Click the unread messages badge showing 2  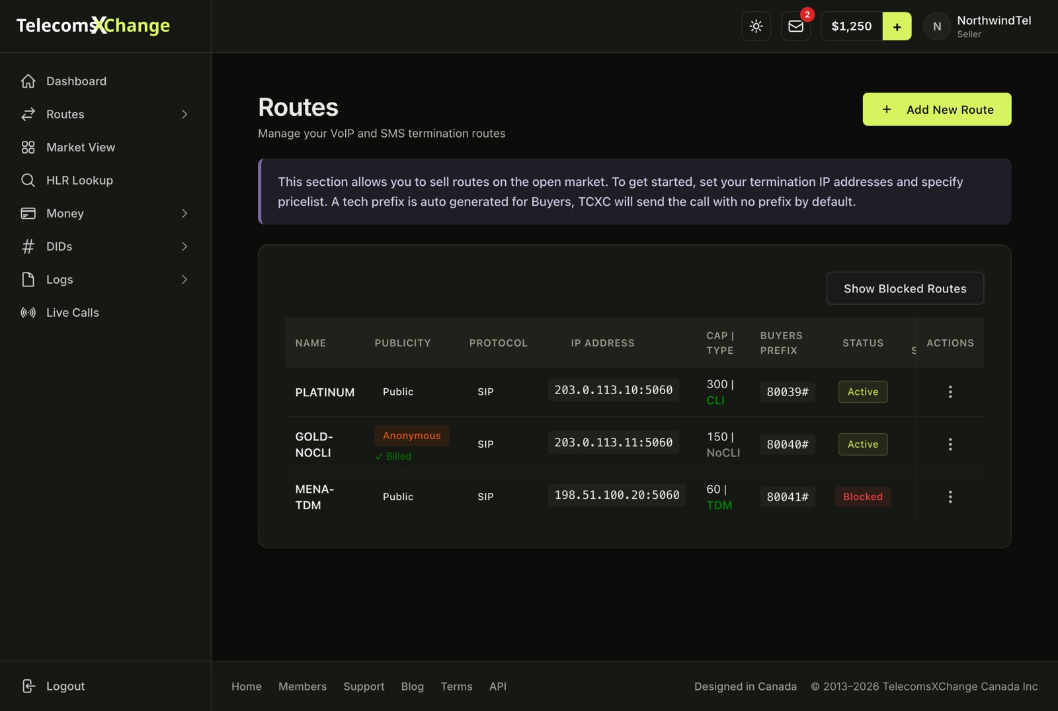click(807, 15)
